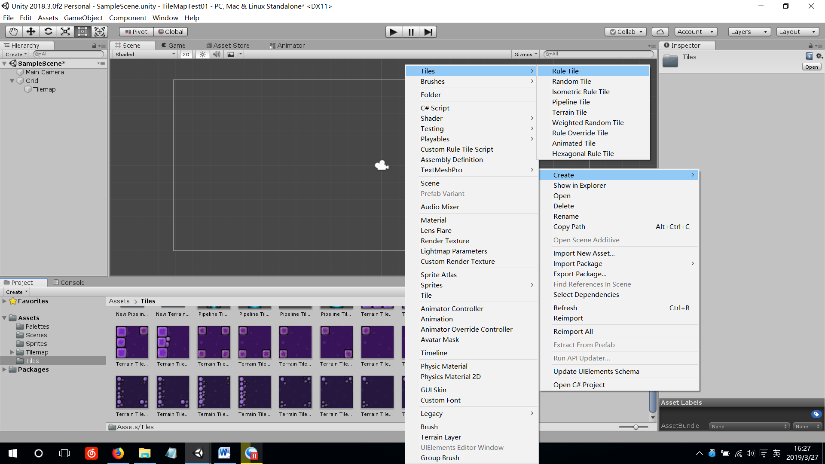Collapse the Grid hierarchy item

tap(12, 81)
